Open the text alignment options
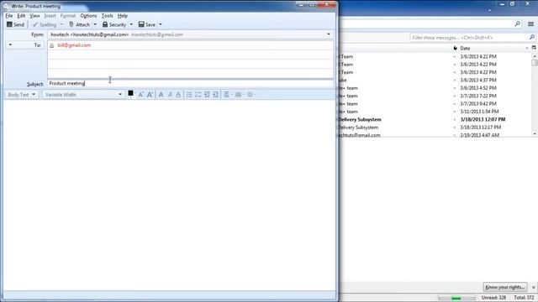The width and height of the screenshot is (538, 302). 228,95
